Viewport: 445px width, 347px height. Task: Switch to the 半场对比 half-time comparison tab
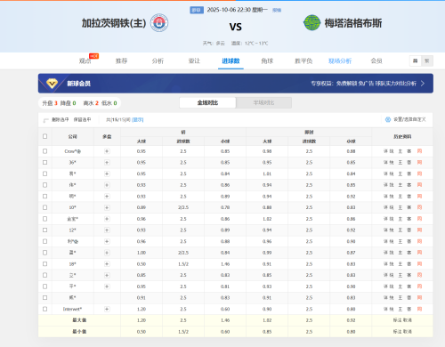tap(263, 102)
